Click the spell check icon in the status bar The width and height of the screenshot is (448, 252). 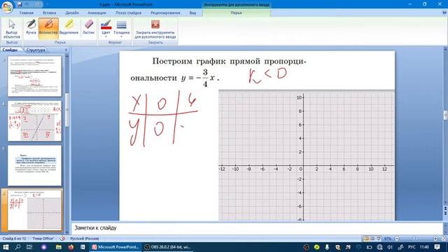[62, 238]
